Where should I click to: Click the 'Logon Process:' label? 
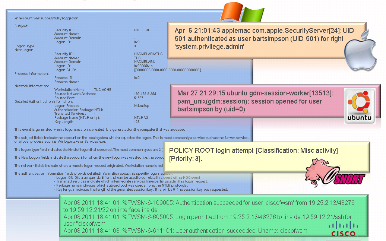coord(67,106)
